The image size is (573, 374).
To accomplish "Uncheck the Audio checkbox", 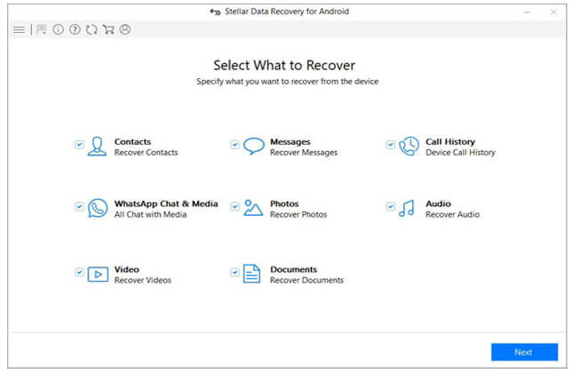I will click(x=390, y=206).
